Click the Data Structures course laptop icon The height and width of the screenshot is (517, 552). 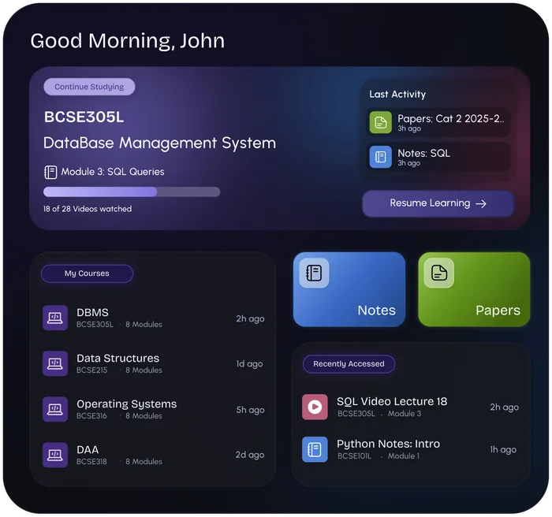point(55,363)
